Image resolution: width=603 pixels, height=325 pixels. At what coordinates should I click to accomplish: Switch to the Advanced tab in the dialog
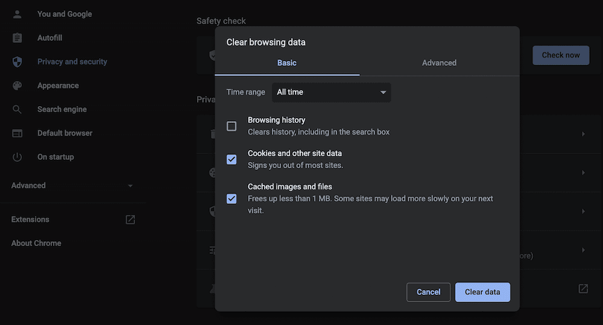point(439,63)
